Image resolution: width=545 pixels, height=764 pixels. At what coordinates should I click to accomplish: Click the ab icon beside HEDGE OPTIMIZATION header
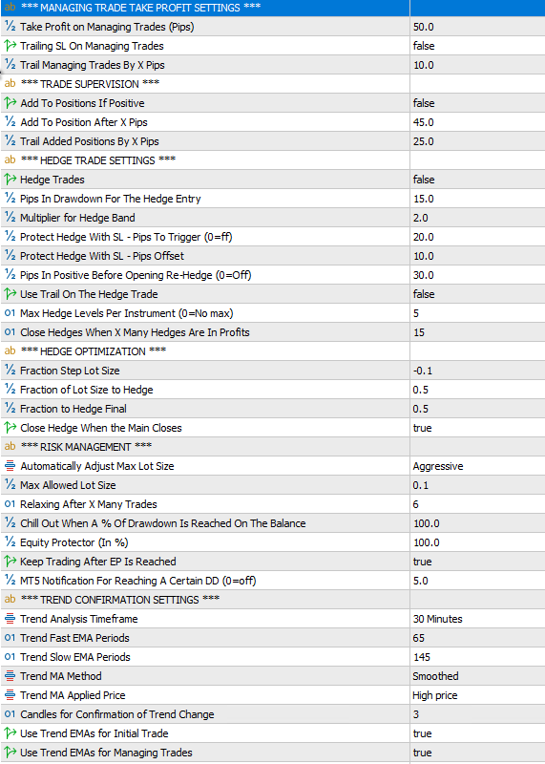click(10, 351)
